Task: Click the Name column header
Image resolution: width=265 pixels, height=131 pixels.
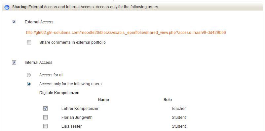Action: (x=103, y=100)
